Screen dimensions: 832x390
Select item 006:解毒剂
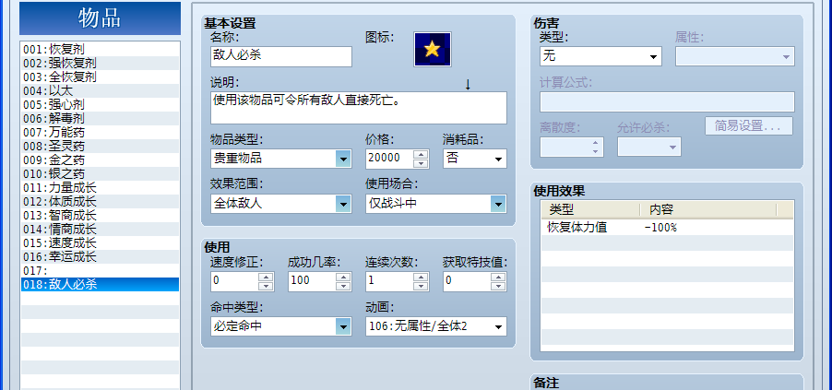click(100, 118)
